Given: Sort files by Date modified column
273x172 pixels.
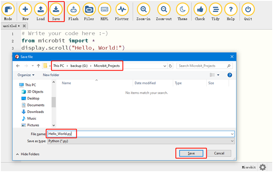Looking at the screenshot, I should pyautogui.click(x=147, y=83).
